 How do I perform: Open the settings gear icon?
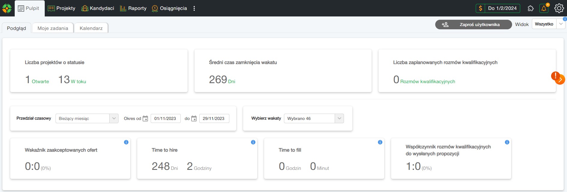(x=559, y=8)
